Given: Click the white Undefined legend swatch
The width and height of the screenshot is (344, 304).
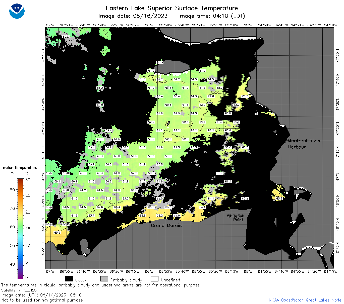Looking at the screenshot, I should [154, 279].
